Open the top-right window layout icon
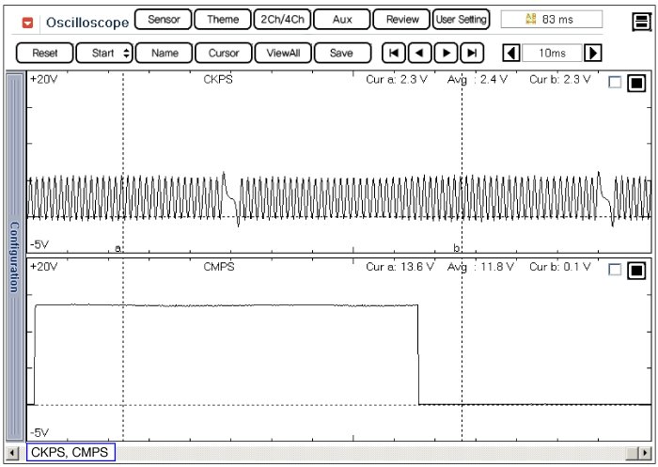Viewport: 658px width, 467px height. click(641, 22)
